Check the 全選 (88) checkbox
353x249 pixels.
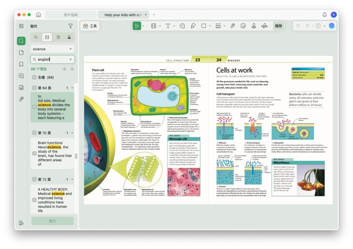coord(34,77)
